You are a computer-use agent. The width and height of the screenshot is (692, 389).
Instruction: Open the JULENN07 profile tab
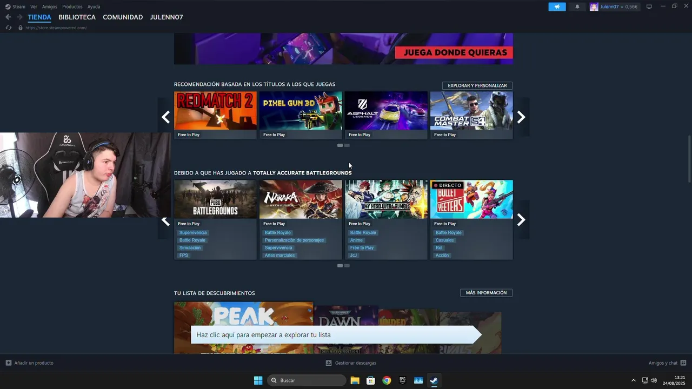(x=167, y=17)
